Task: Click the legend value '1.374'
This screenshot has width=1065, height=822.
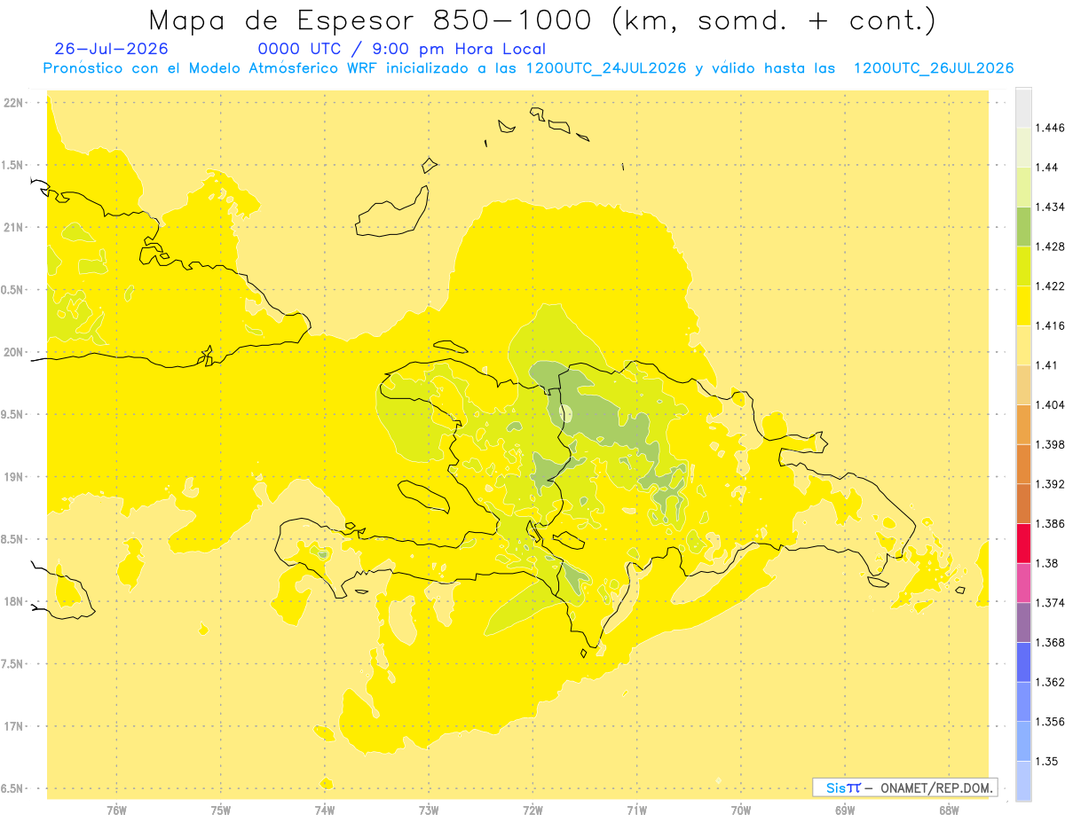Action: click(x=1049, y=603)
